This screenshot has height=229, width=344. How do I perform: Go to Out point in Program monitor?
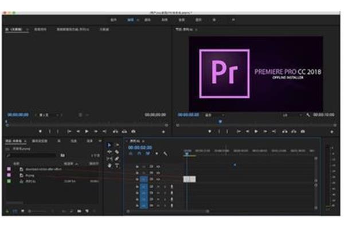[274, 132]
